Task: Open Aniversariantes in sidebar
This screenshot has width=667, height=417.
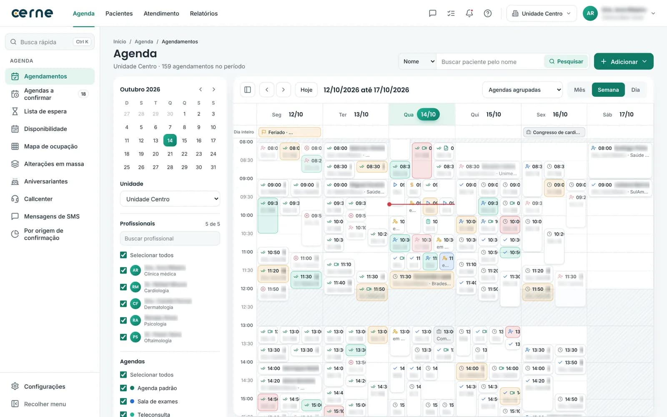Action: [x=50, y=181]
